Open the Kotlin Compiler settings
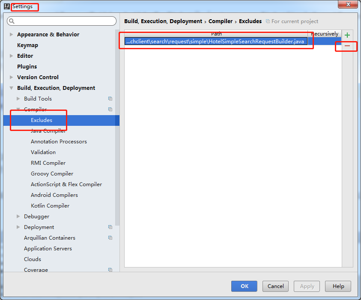361x300 pixels. (x=49, y=205)
